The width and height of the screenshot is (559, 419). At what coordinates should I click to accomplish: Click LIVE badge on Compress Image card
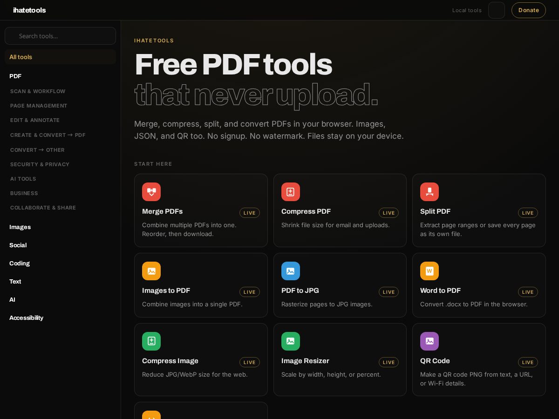pos(250,362)
